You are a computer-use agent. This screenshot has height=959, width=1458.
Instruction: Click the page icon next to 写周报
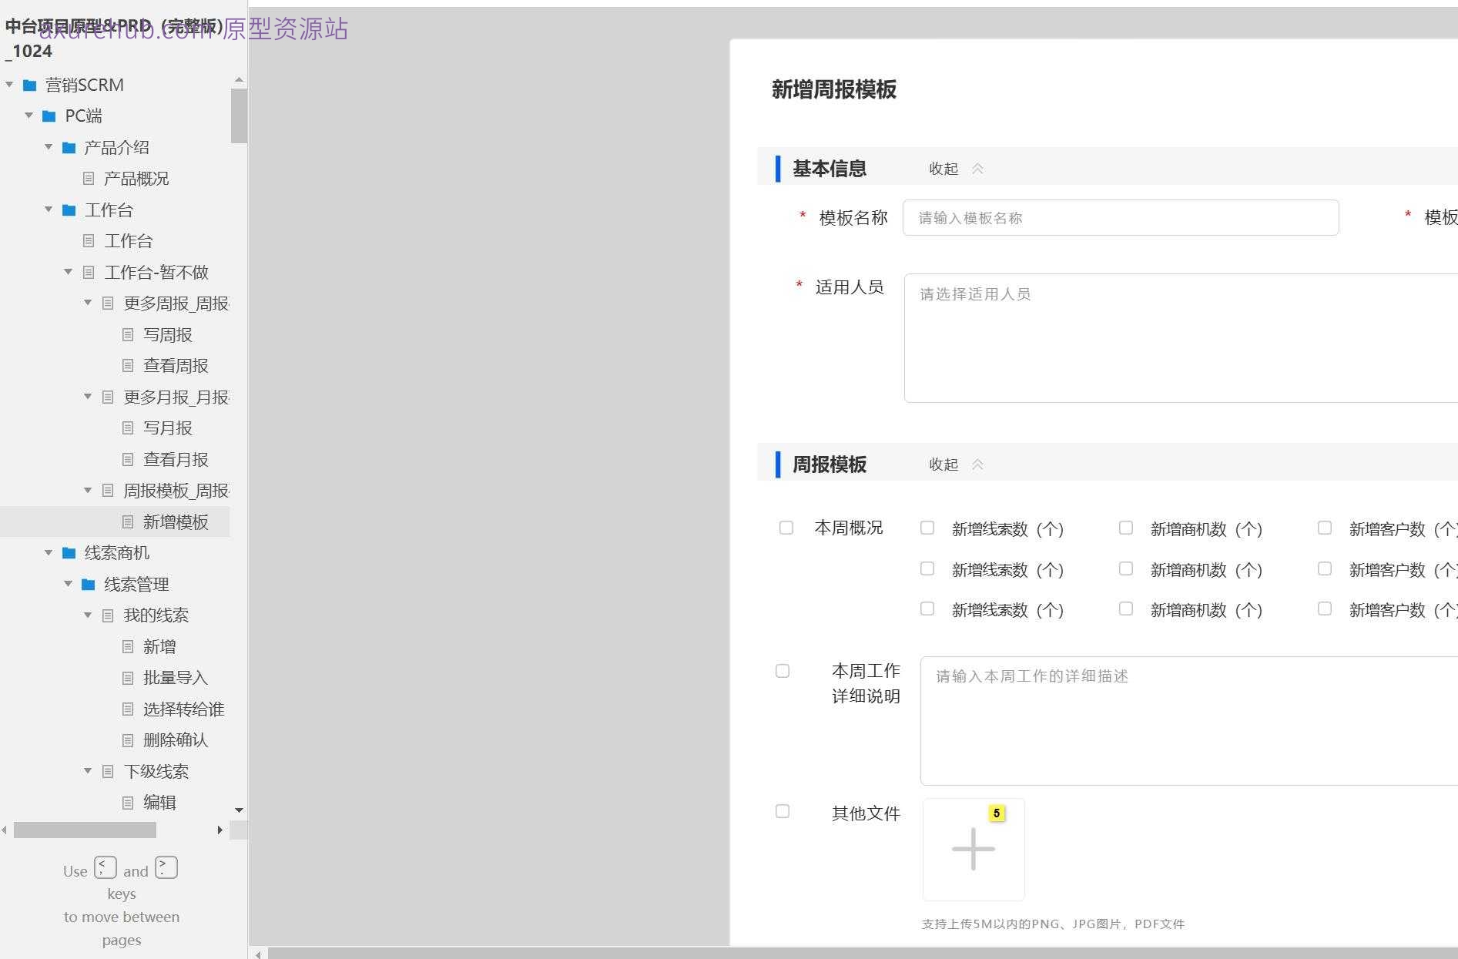pyautogui.click(x=128, y=334)
